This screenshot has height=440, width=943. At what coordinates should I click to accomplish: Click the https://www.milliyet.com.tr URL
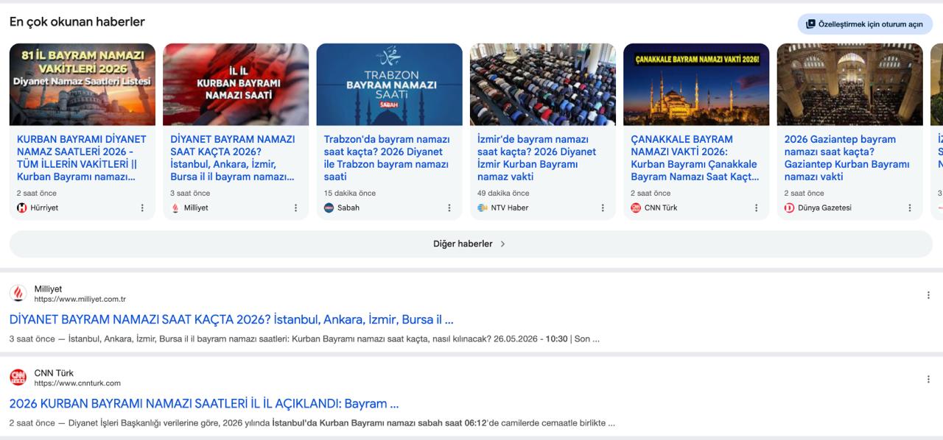point(80,299)
